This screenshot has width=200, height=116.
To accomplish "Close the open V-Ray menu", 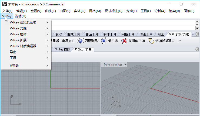I will pos(7,16).
